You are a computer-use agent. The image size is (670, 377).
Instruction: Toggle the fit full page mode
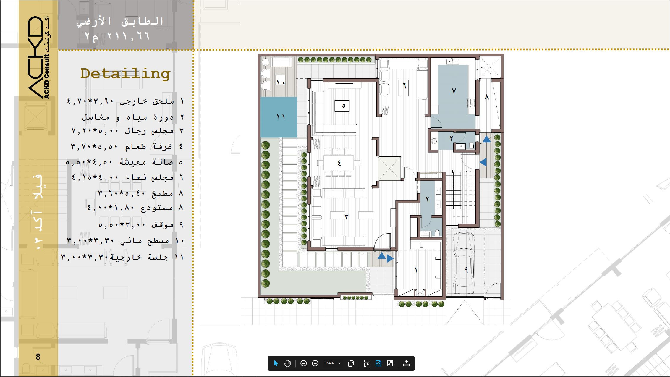pos(378,363)
